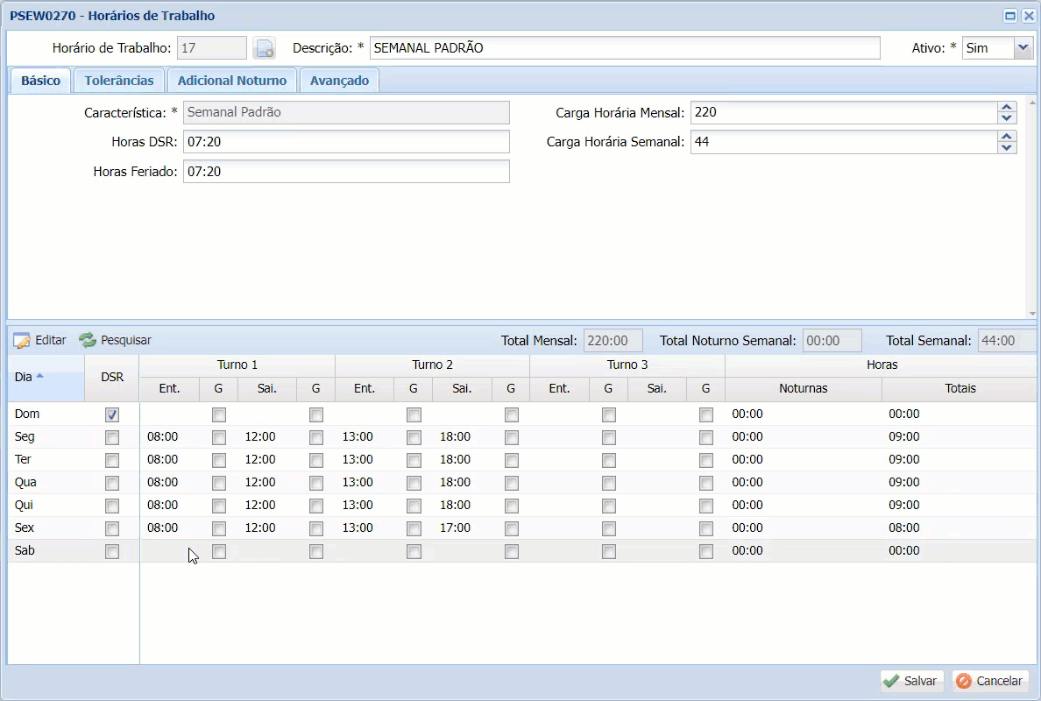The height and width of the screenshot is (701, 1041).
Task: Click the Editar pencil icon
Action: [22, 341]
